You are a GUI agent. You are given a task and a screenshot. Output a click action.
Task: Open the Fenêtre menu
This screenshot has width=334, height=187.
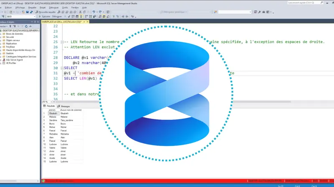(x=75, y=7)
